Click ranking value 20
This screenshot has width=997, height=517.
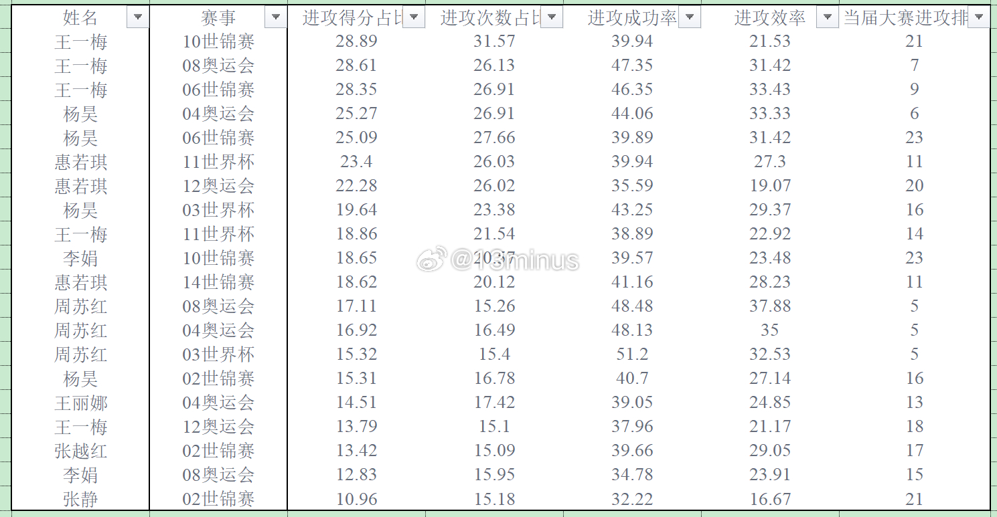click(915, 186)
